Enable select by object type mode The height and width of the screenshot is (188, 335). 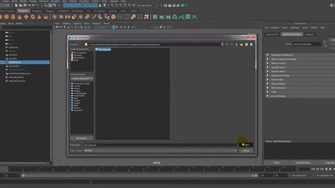50,5
